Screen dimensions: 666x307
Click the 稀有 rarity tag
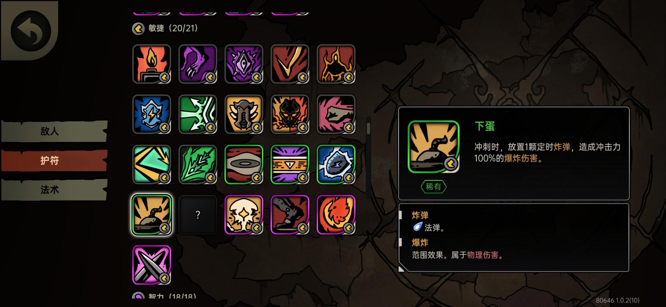[433, 187]
